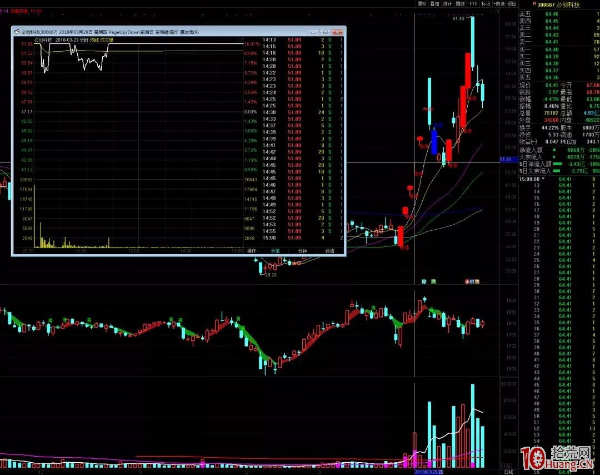Click the 日线 period label

point(508,472)
